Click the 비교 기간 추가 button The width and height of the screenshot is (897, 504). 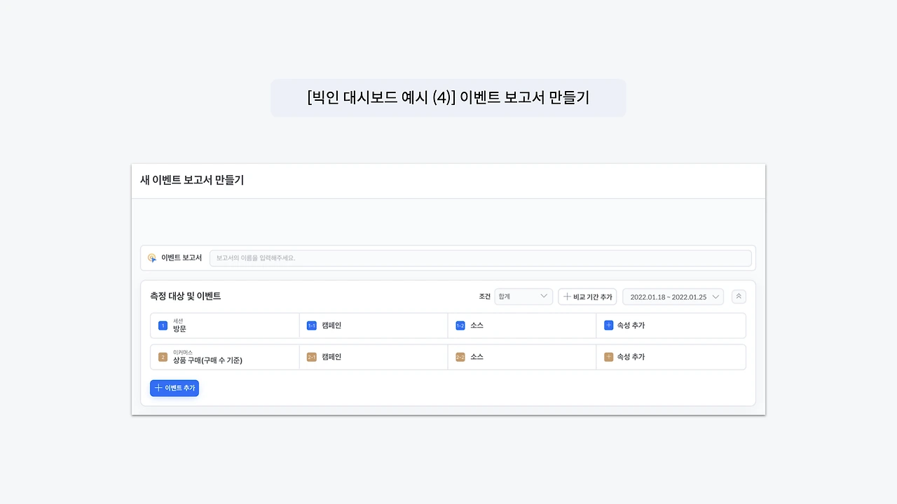click(587, 297)
